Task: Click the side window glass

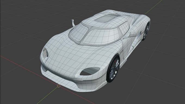Action: [124, 28]
